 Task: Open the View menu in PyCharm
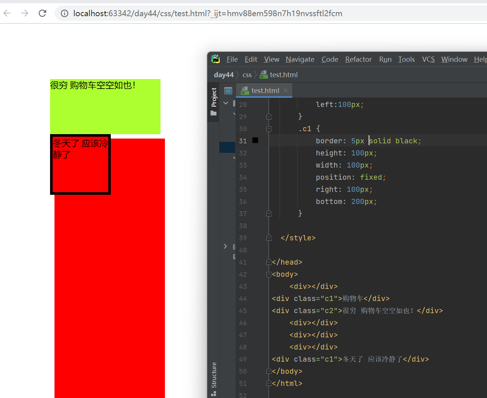click(272, 59)
